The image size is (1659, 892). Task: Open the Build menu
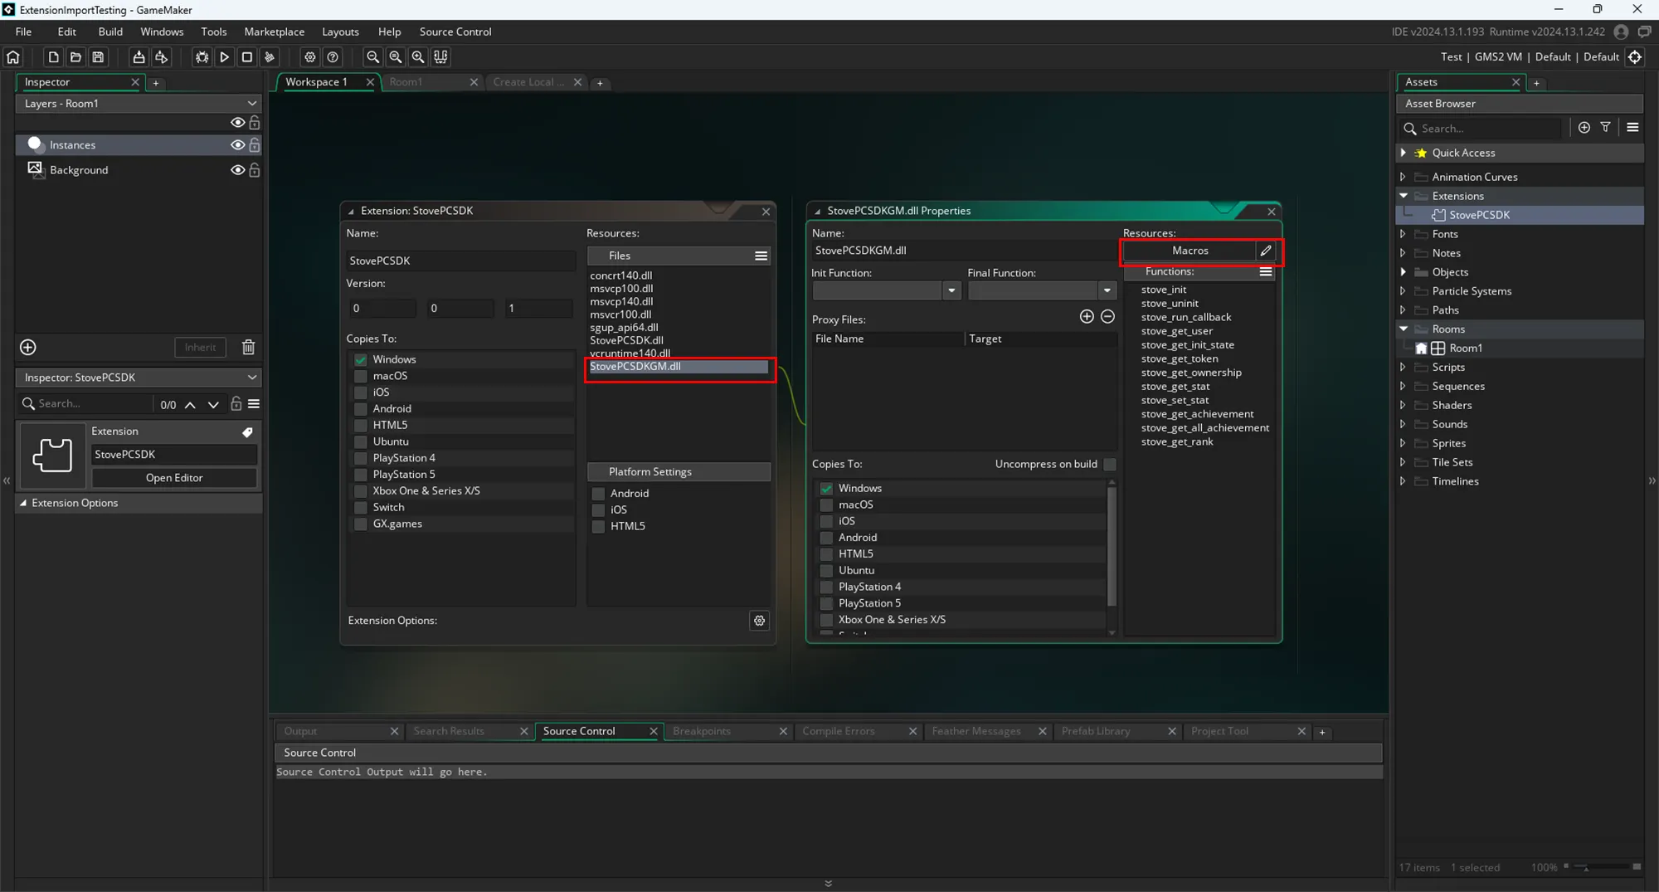(x=109, y=32)
